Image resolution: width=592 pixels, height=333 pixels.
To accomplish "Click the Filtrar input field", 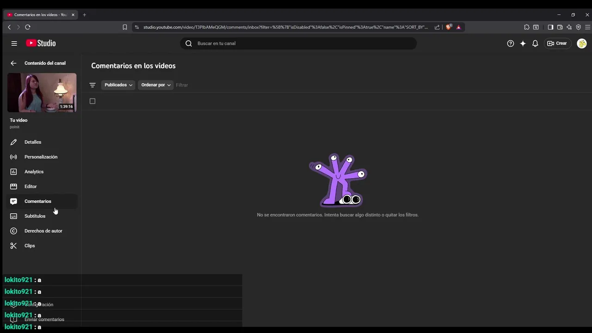I will point(182,85).
